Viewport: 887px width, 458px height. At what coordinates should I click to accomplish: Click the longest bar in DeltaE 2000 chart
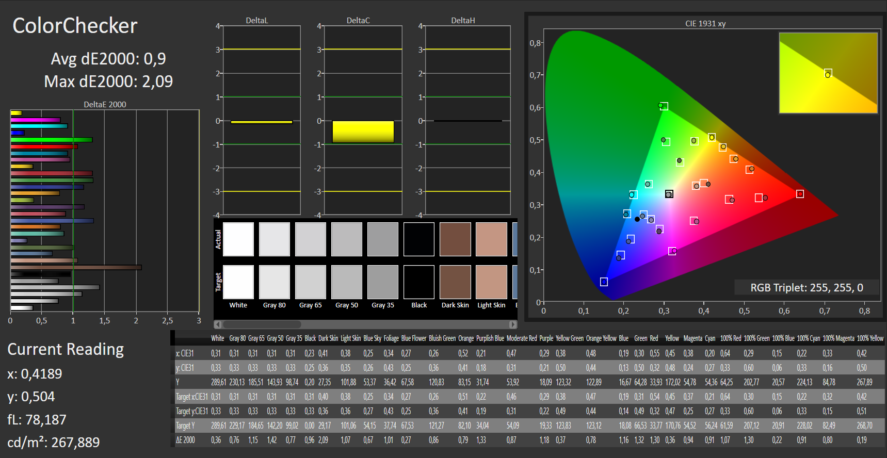click(x=76, y=267)
